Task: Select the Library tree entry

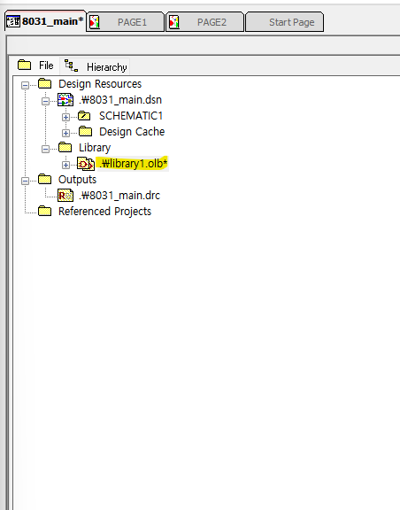Action: [x=95, y=148]
